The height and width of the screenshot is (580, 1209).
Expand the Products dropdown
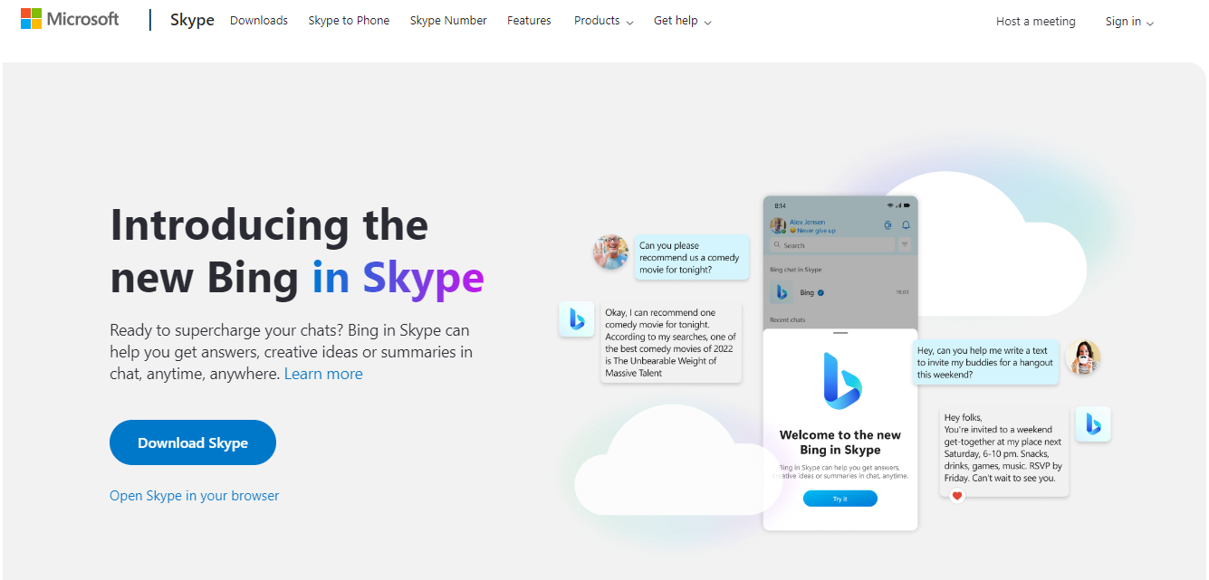603,20
